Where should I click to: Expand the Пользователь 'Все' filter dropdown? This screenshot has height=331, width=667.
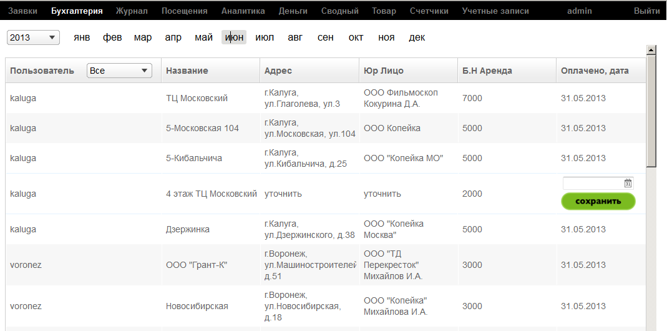pos(119,71)
